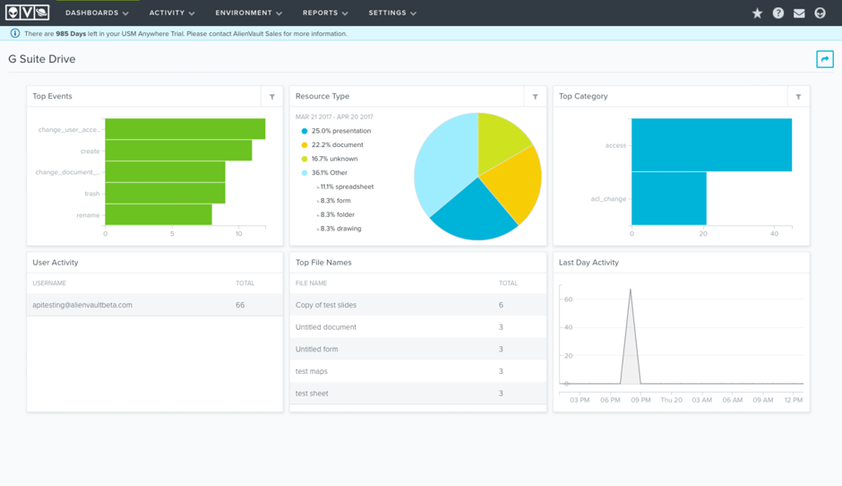Click the trial info icon in banner
Screen dimensions: 842x486
14,33
